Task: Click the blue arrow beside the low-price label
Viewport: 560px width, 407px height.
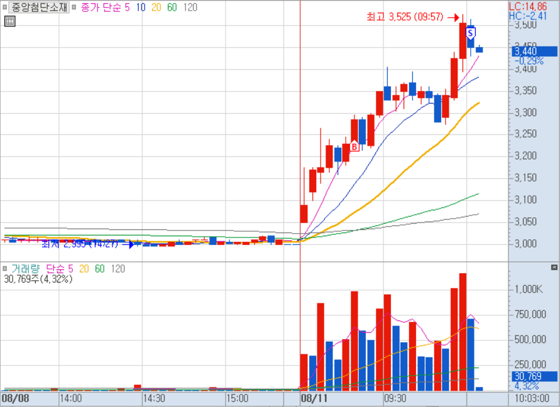Action: (x=131, y=244)
